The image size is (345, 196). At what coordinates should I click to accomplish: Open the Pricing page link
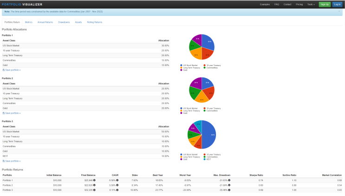tap(299, 4)
